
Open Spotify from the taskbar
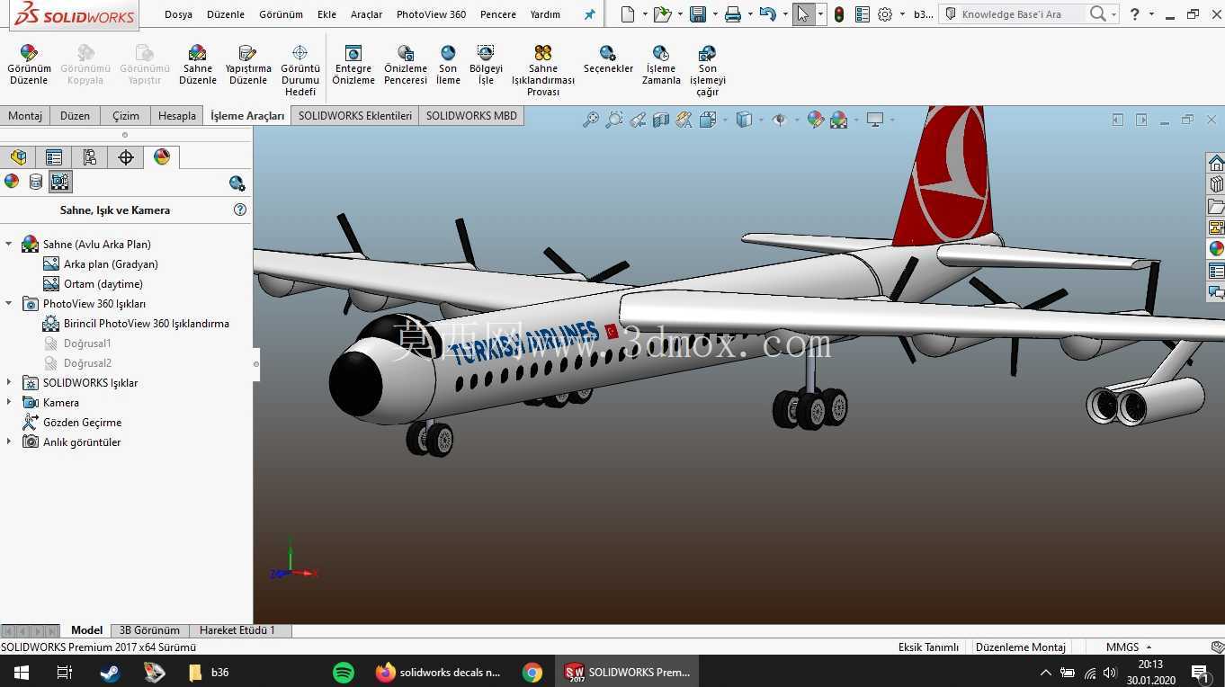pyautogui.click(x=344, y=672)
